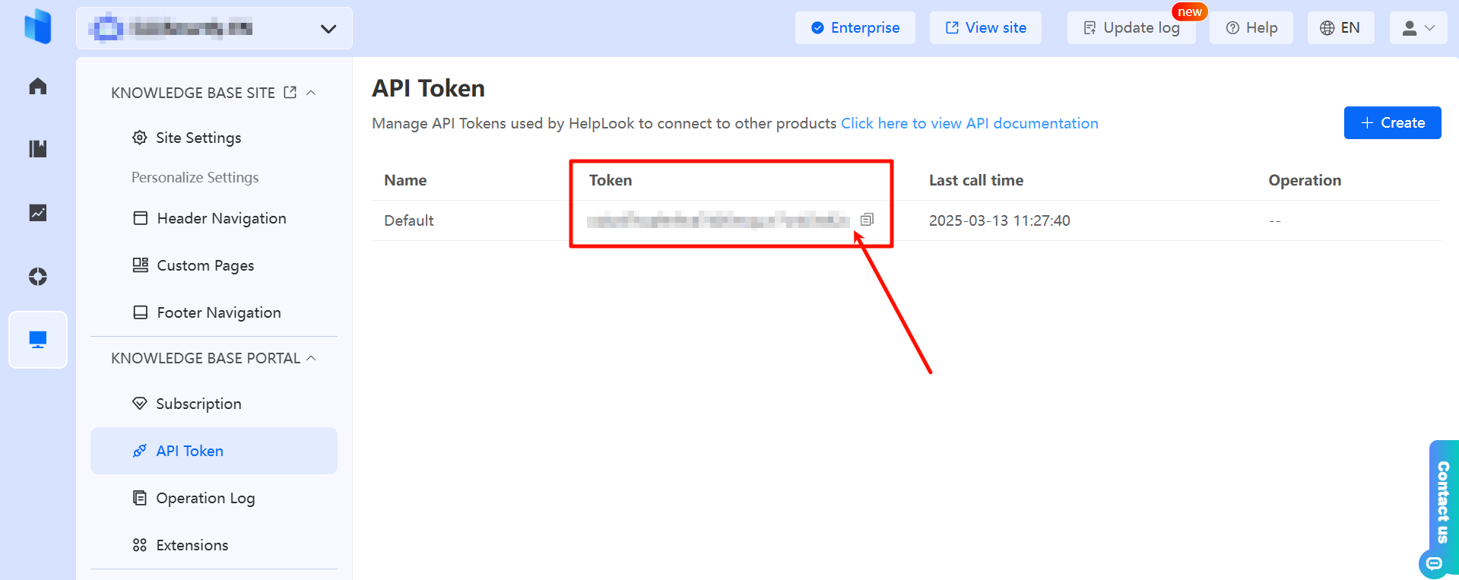Select the site monitor icon in left rail
Viewport: 1459px width, 580px height.
click(38, 340)
